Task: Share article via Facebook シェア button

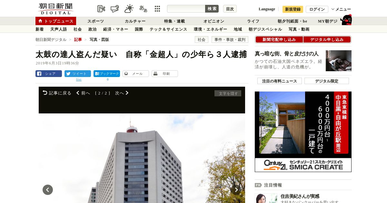Action: click(x=49, y=73)
